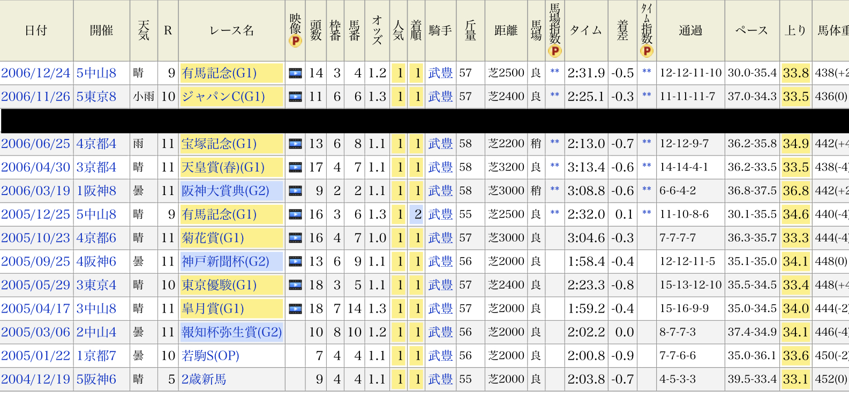Open 菊花賞(G1) race result
Screen dimensions: 849x396
[213, 238]
